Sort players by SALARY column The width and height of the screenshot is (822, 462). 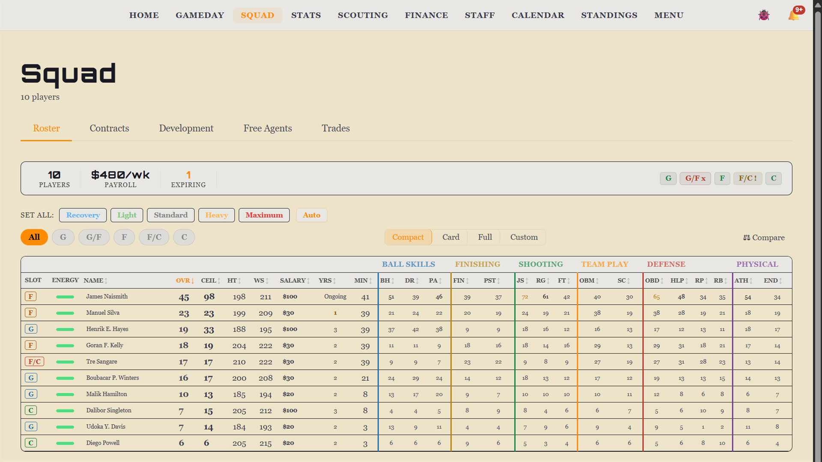pos(295,281)
